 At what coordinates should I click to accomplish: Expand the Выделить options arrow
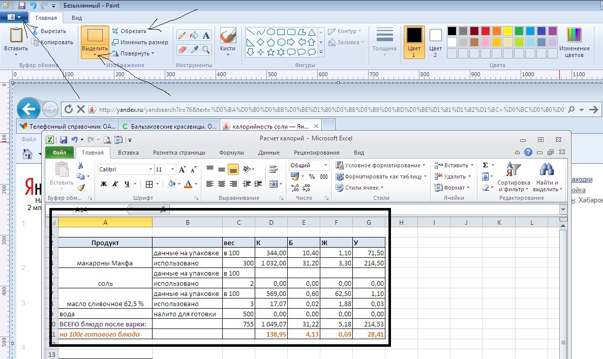(95, 55)
